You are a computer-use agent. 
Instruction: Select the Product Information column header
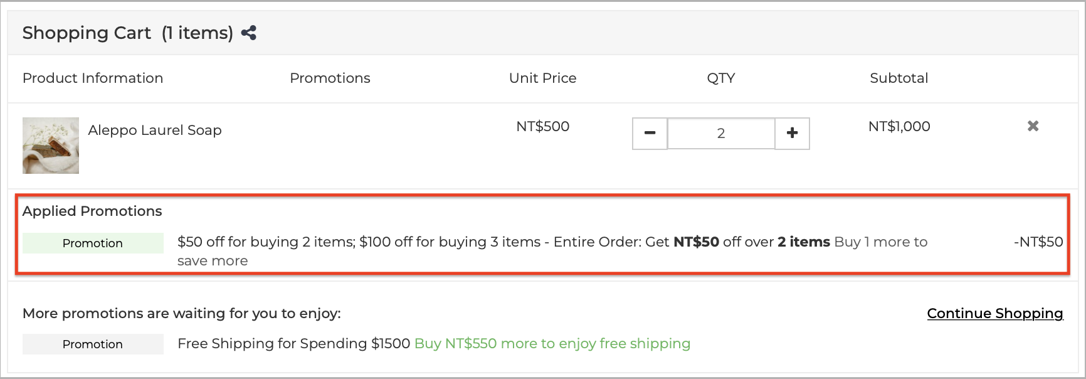click(x=92, y=78)
